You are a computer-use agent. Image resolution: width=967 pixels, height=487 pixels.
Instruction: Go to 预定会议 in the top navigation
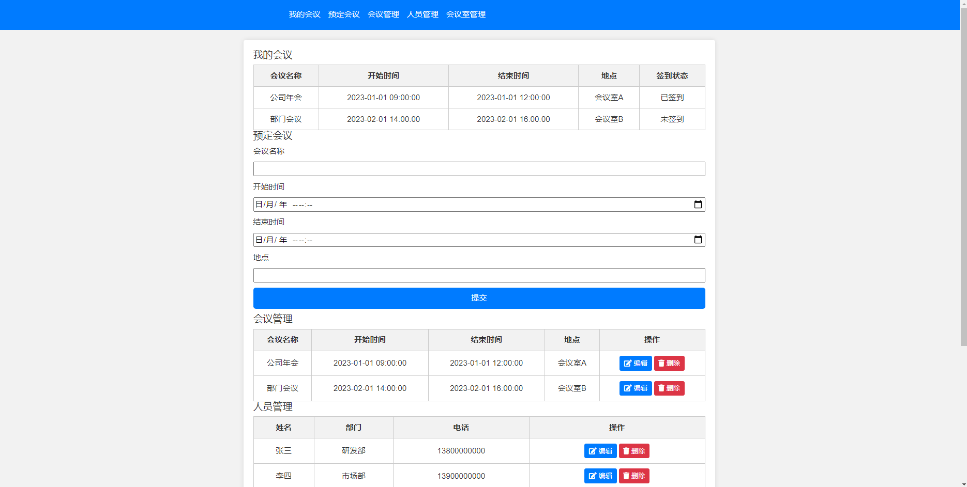click(344, 14)
